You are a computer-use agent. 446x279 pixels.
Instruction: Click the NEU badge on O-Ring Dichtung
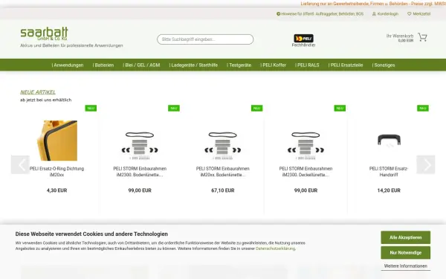click(x=91, y=108)
